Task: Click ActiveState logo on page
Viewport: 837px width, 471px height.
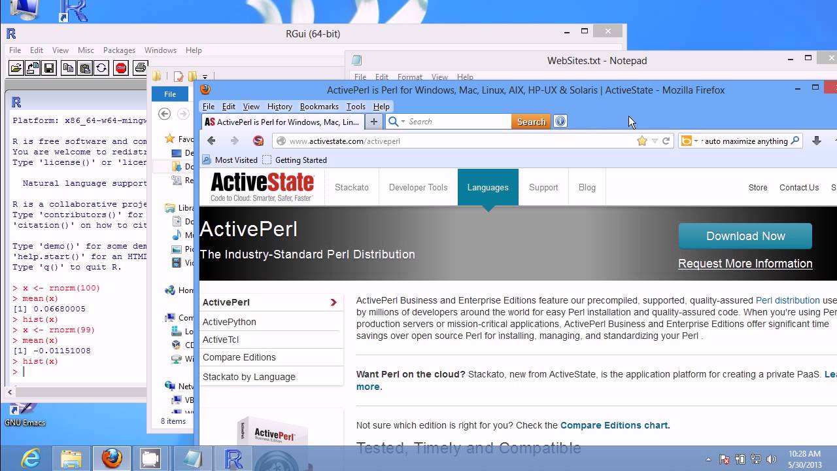Action: (262, 187)
